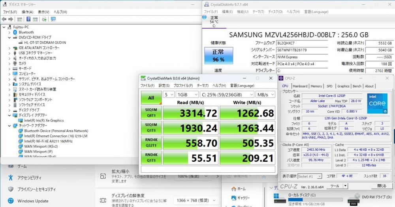The image size is (395, 207).
Task: Open the Socket #1 selection dropdown
Action: (x=310, y=176)
